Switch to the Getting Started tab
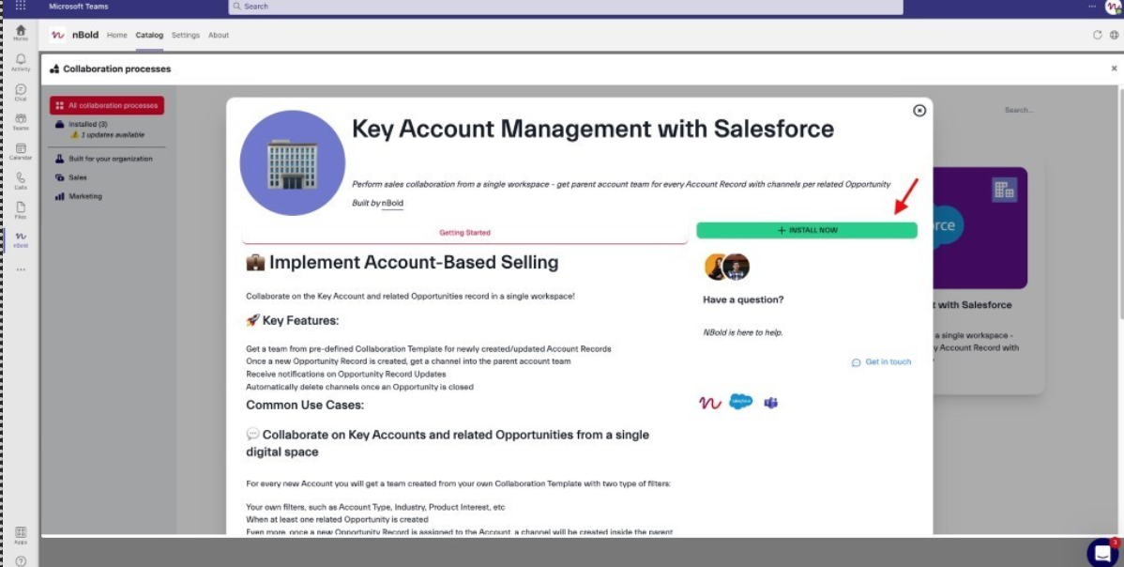The image size is (1124, 567). coord(464,233)
